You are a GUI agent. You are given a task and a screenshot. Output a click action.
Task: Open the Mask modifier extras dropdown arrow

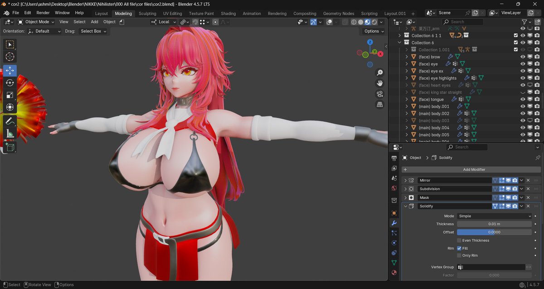tap(522, 197)
